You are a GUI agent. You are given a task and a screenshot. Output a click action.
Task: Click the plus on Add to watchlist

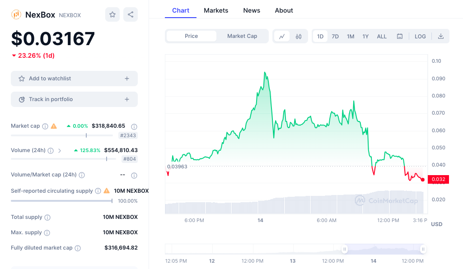[127, 79]
